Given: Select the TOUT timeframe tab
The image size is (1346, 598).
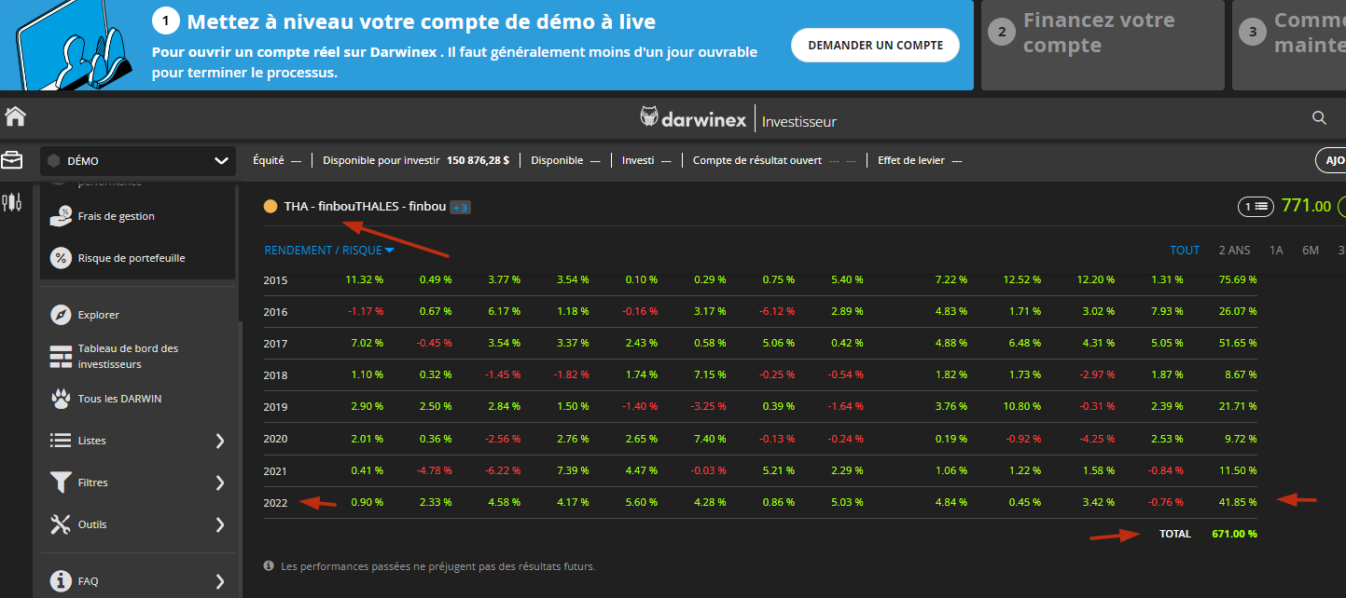Looking at the screenshot, I should point(1185,250).
